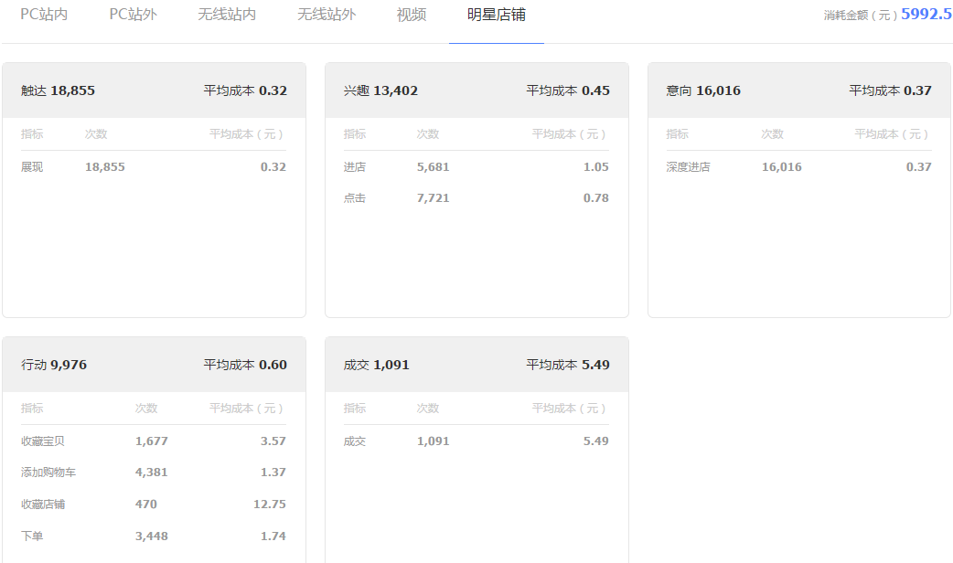Select the 无线站内 tab
The height and width of the screenshot is (563, 953).
(227, 16)
